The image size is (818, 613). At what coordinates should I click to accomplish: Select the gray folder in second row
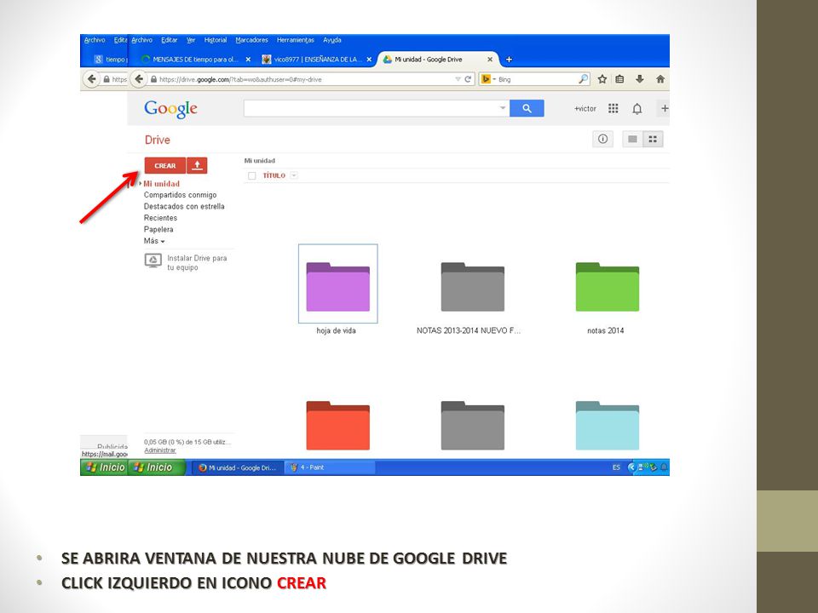click(473, 426)
